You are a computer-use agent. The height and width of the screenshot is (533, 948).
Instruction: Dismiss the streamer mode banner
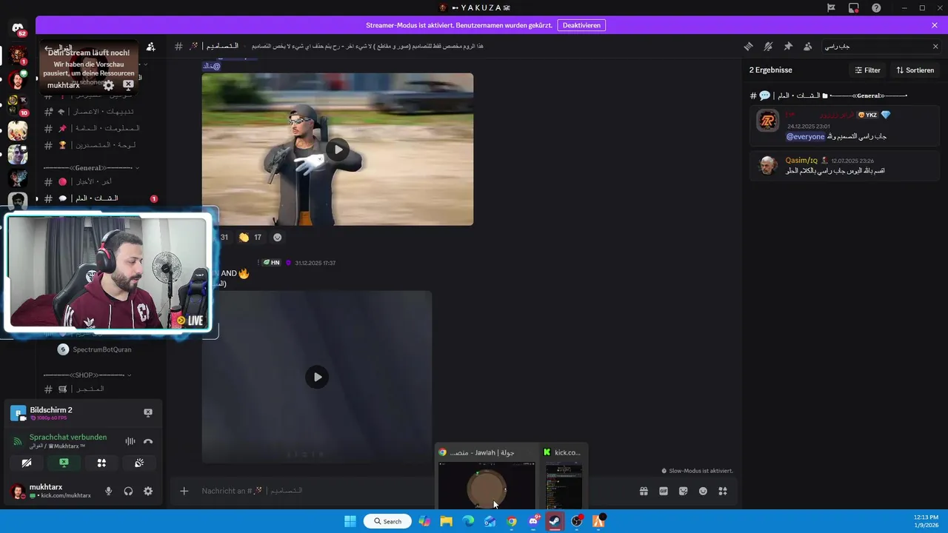pyautogui.click(x=935, y=25)
